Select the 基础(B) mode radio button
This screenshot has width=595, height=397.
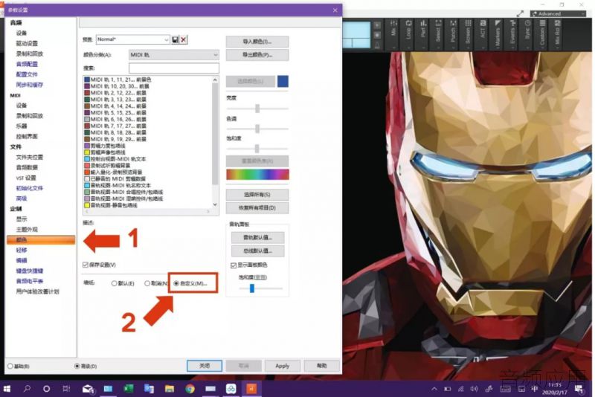pos(10,366)
